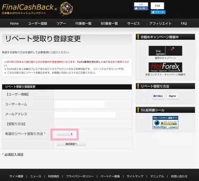The width and height of the screenshot is (199, 181).
Task: Click the Twitter tweet button
Action: click(158, 12)
